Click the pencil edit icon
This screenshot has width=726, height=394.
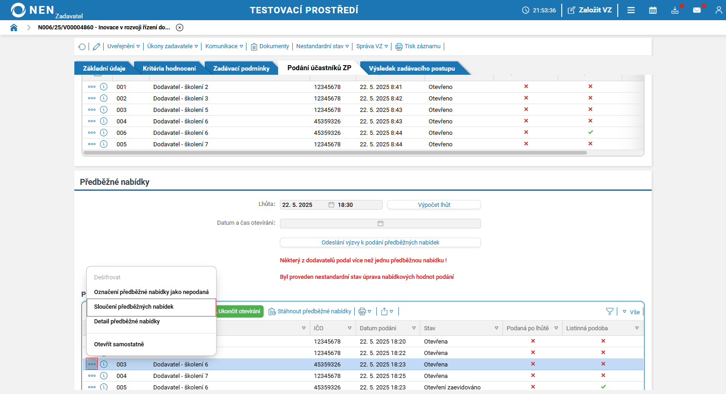point(96,46)
